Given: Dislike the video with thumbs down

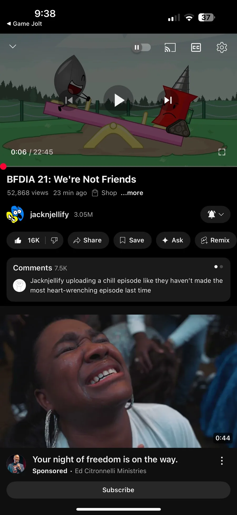Looking at the screenshot, I should click(x=54, y=240).
